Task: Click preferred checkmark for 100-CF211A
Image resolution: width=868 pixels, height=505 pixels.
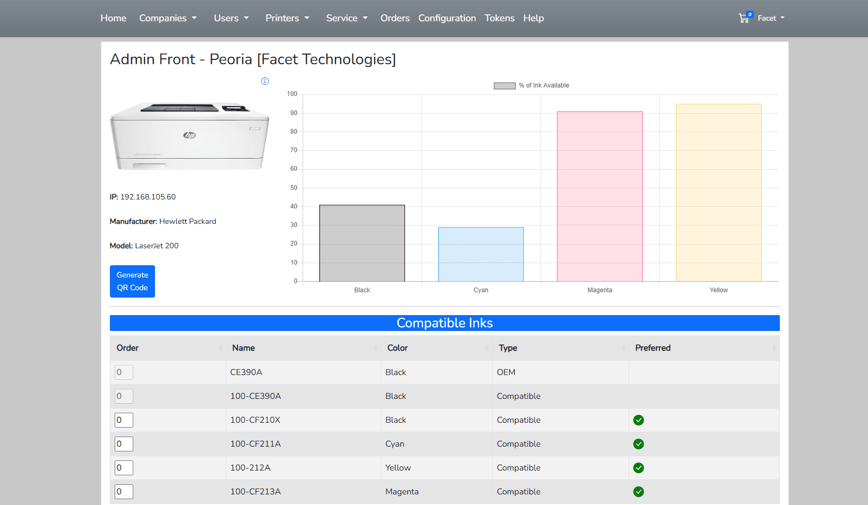Action: (639, 444)
